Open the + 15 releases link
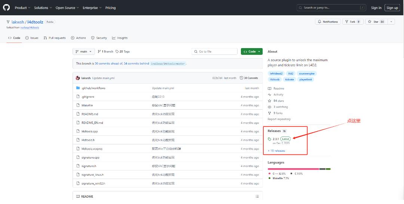404x204 pixels. coord(276,151)
